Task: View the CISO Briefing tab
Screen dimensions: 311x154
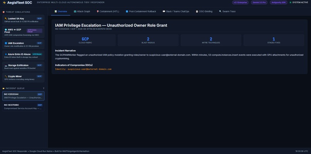Action: click(204, 12)
